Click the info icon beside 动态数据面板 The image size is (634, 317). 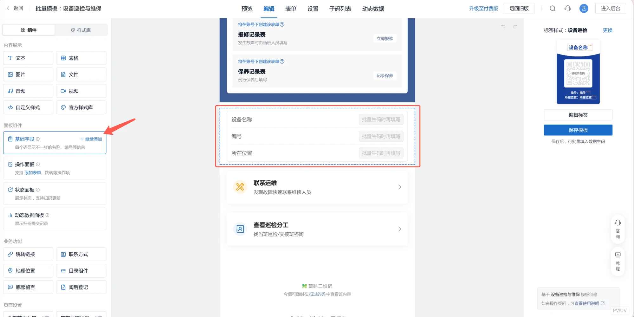click(x=47, y=215)
